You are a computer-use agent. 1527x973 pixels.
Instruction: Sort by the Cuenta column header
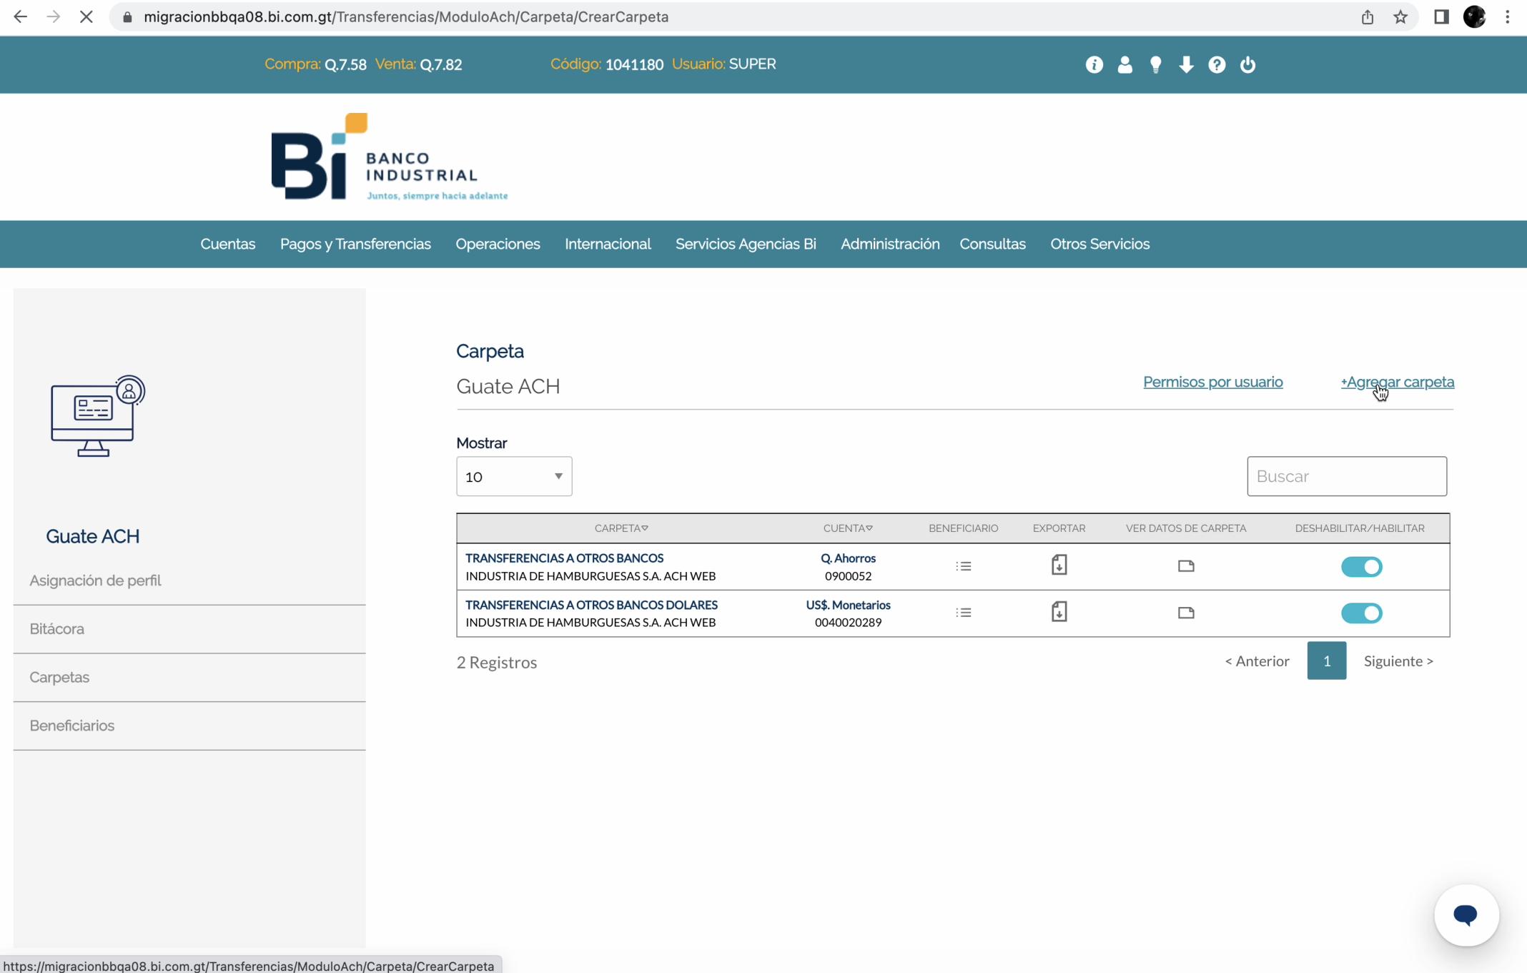tap(847, 528)
